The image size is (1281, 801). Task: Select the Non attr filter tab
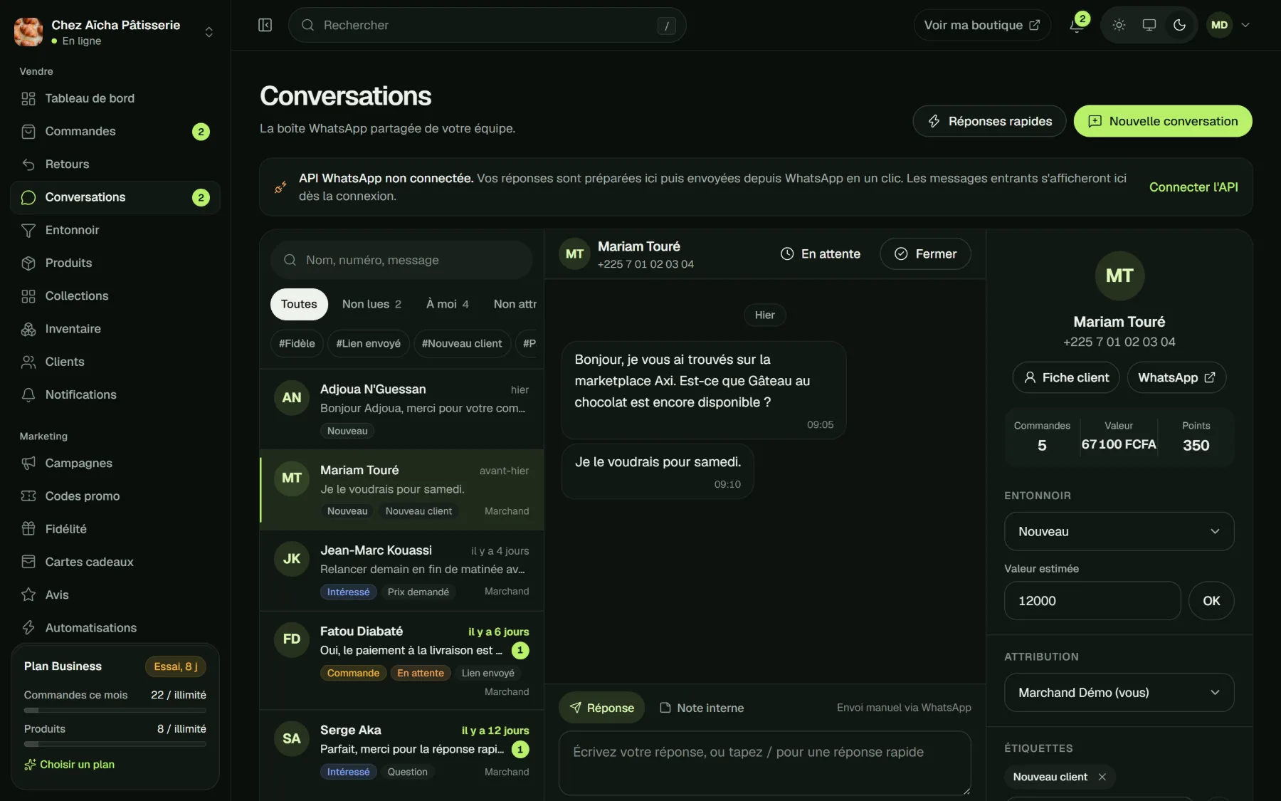click(515, 304)
